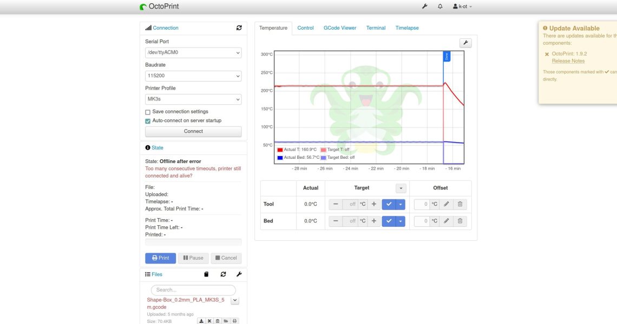Image resolution: width=617 pixels, height=324 pixels.
Task: Open the Serial Port dropdown
Action: pyautogui.click(x=193, y=53)
